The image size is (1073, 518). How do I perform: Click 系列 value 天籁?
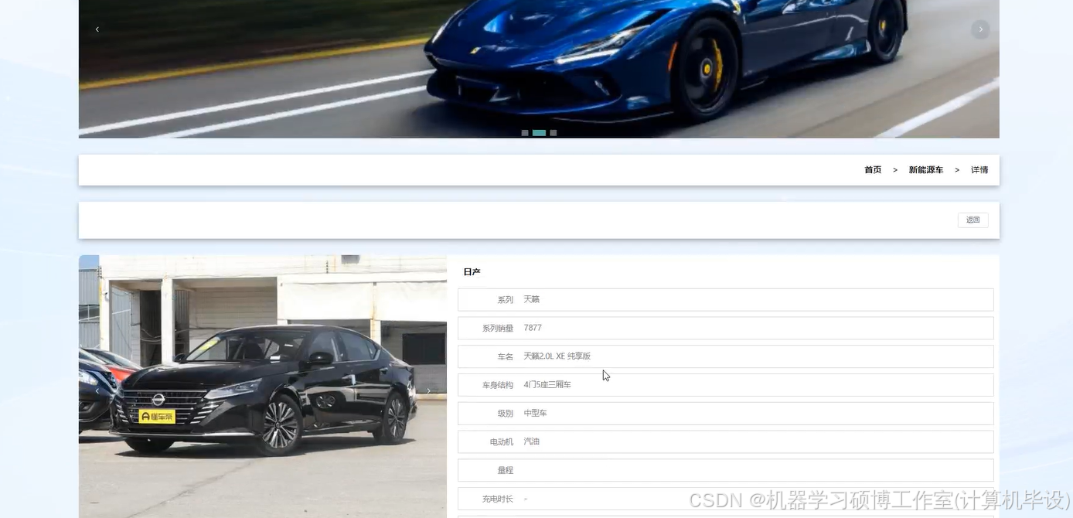[x=531, y=299]
